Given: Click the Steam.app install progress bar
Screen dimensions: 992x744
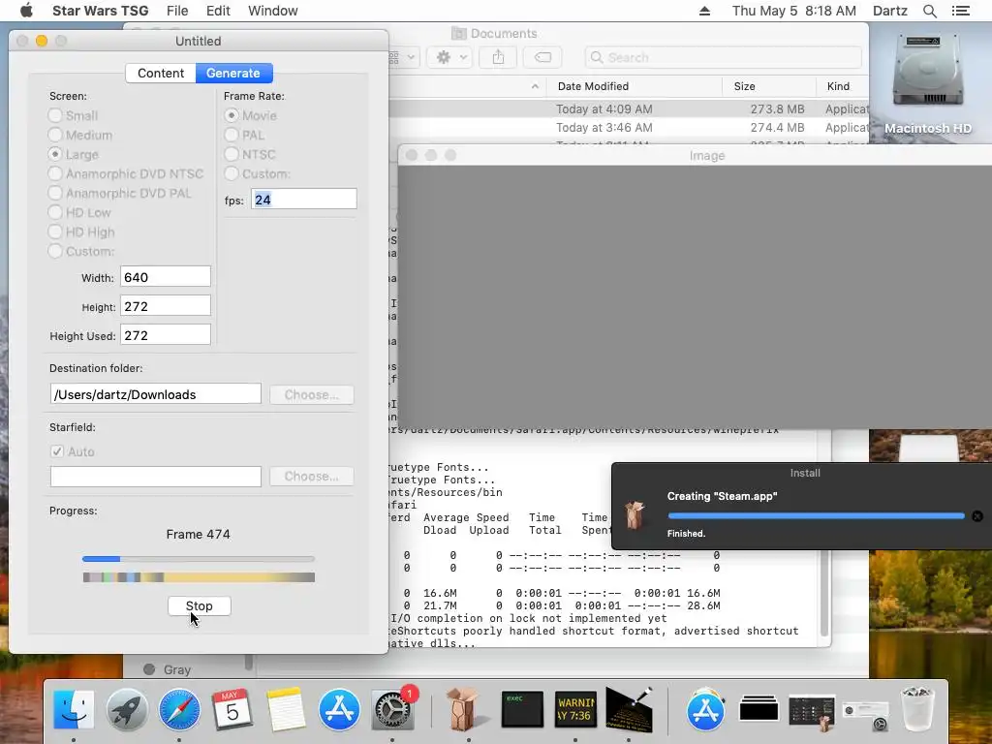Looking at the screenshot, I should [816, 516].
